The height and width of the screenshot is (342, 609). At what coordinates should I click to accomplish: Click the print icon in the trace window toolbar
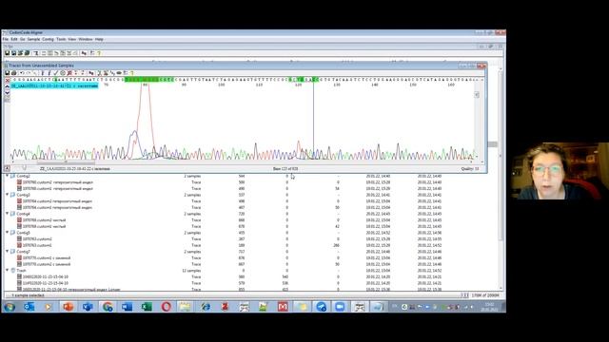[14, 73]
